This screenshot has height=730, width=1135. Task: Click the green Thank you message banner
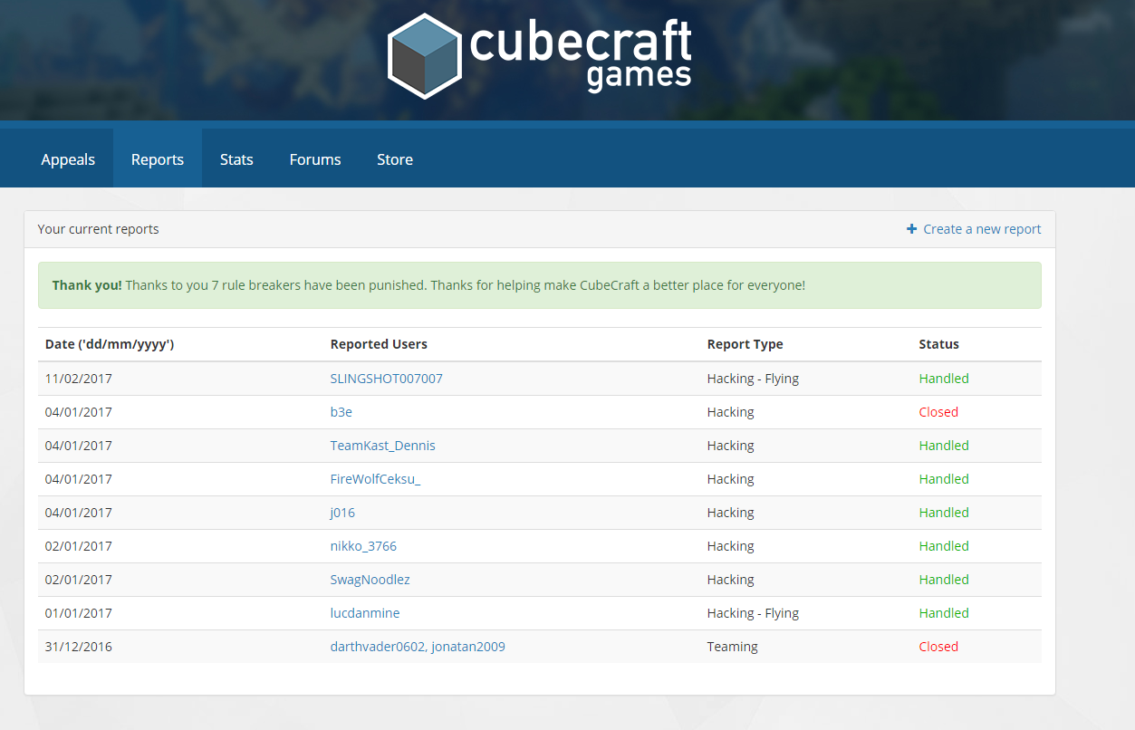(540, 285)
